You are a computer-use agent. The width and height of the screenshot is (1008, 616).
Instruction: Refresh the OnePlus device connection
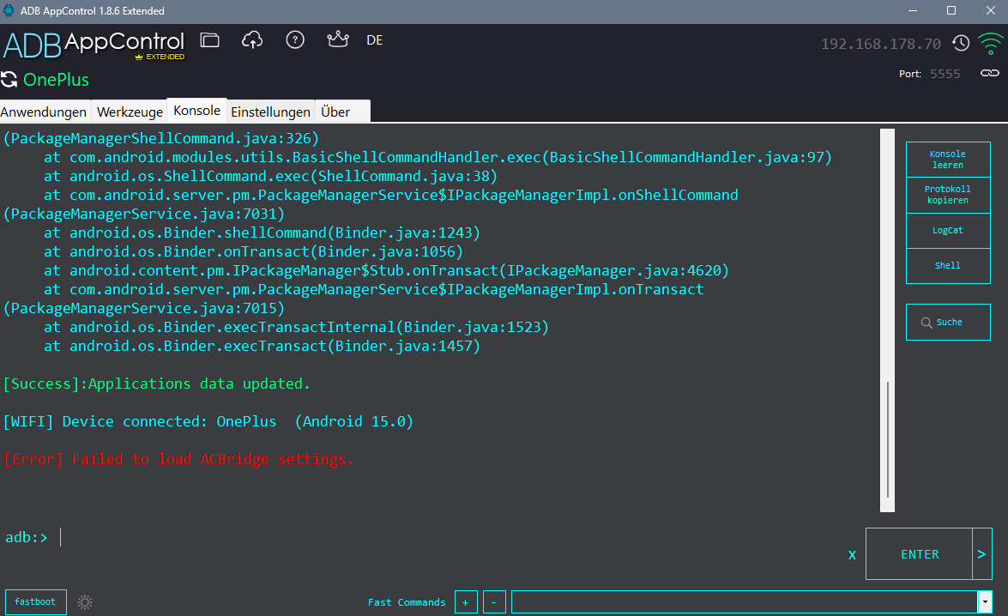point(9,80)
